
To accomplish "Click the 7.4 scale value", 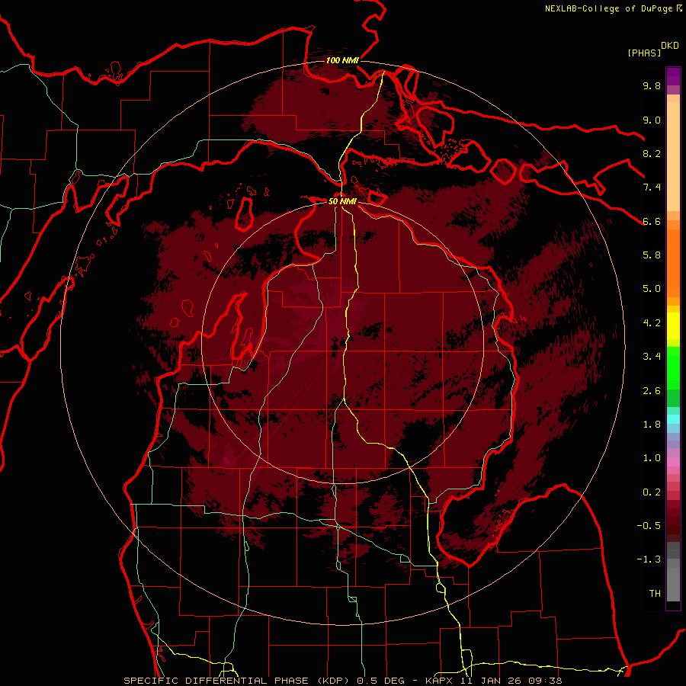I will click(652, 188).
